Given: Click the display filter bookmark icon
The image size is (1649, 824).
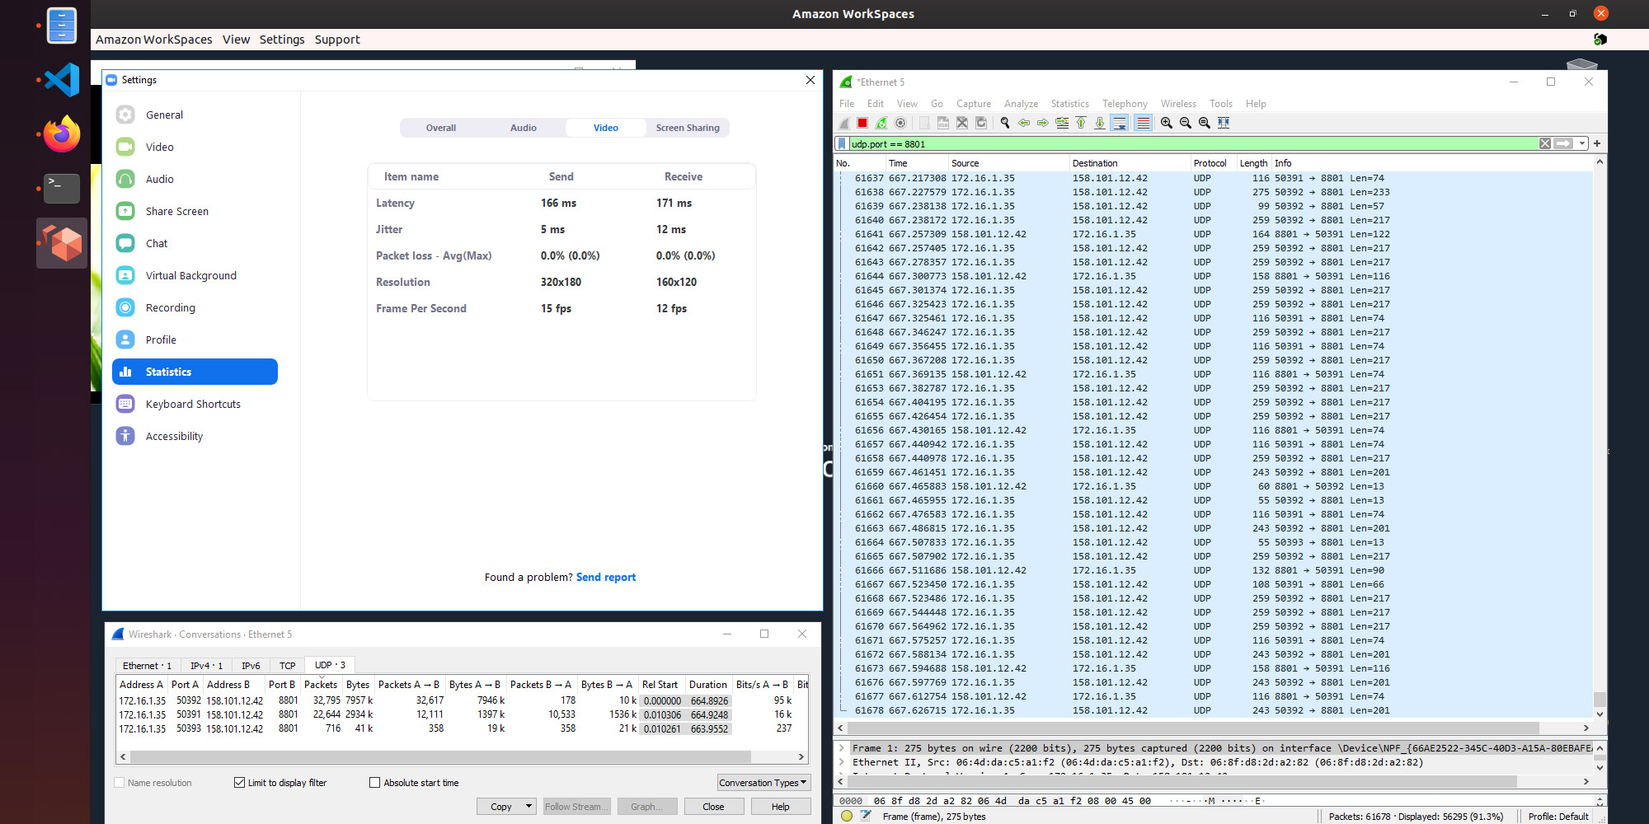Looking at the screenshot, I should tap(842, 143).
